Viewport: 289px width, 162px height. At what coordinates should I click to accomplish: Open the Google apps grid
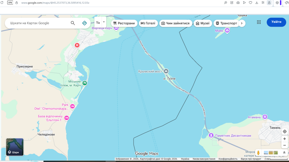coord(259,22)
